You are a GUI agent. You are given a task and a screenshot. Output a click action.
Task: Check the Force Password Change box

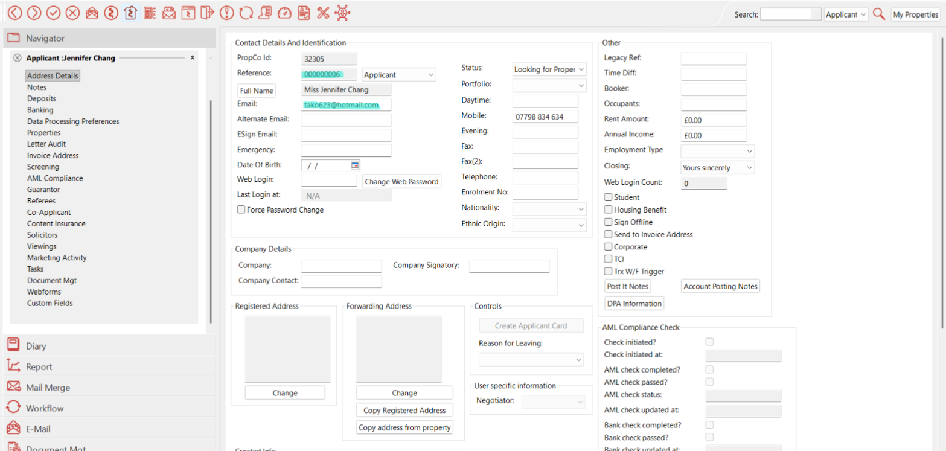coord(241,210)
